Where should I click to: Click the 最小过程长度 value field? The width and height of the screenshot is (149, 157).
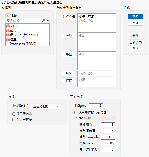tap(108, 149)
